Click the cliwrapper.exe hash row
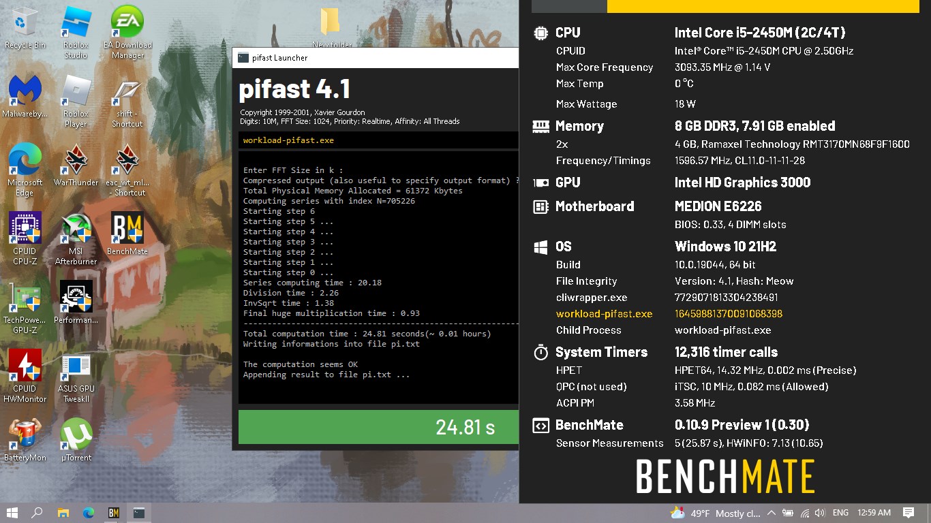The width and height of the screenshot is (931, 523). 667,298
